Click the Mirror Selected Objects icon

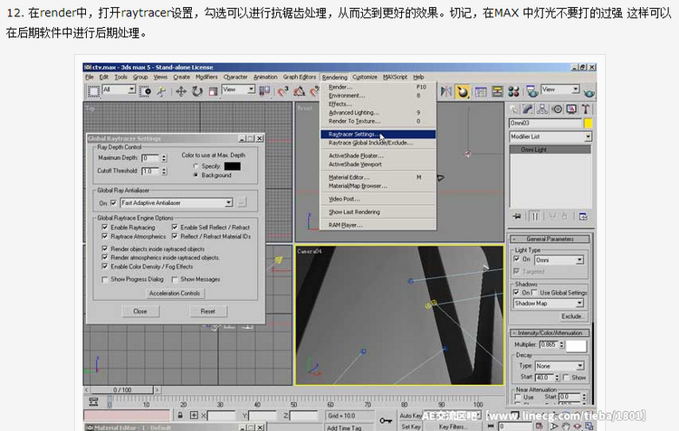coord(446,91)
